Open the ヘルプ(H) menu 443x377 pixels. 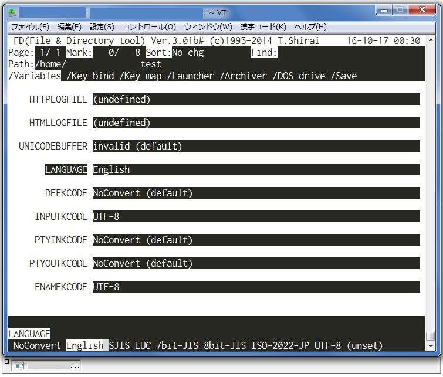(x=310, y=27)
